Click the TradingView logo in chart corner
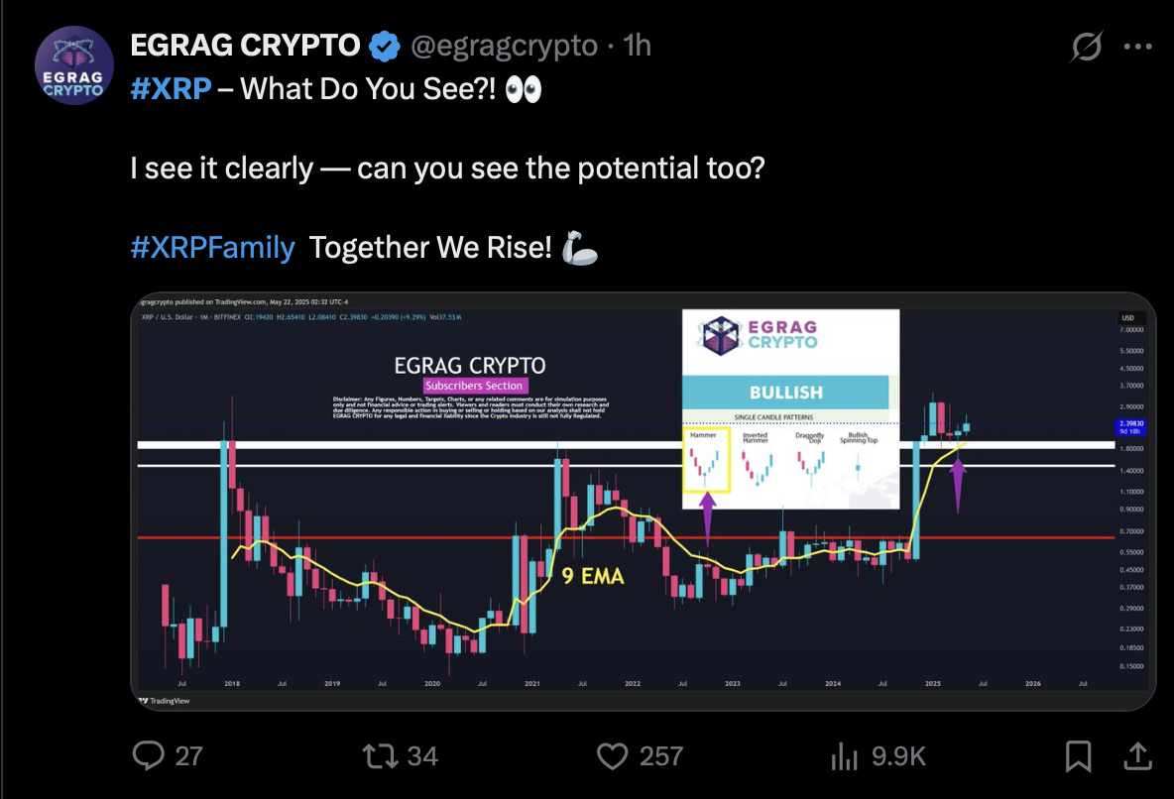The image size is (1174, 799). (x=165, y=701)
